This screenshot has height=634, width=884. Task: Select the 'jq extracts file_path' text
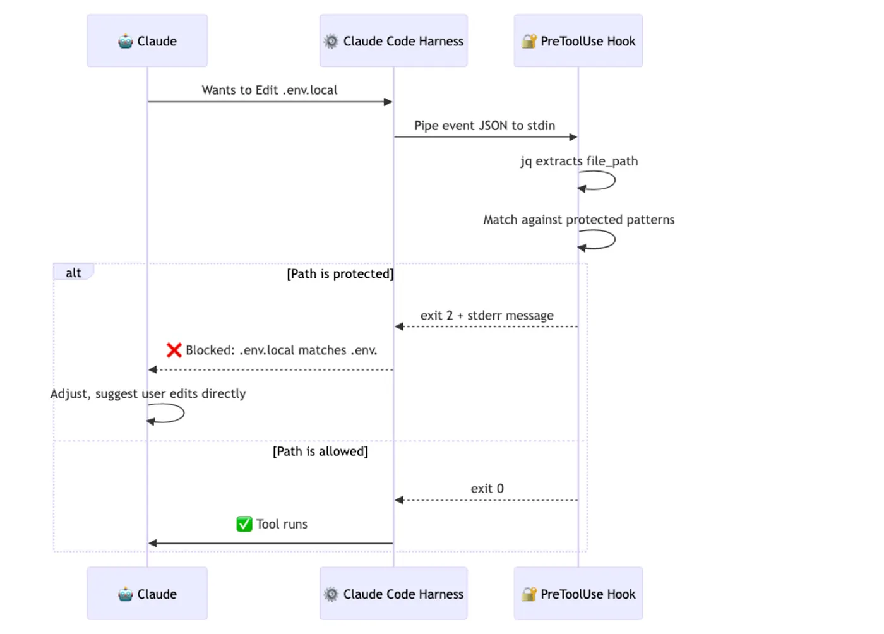point(579,161)
